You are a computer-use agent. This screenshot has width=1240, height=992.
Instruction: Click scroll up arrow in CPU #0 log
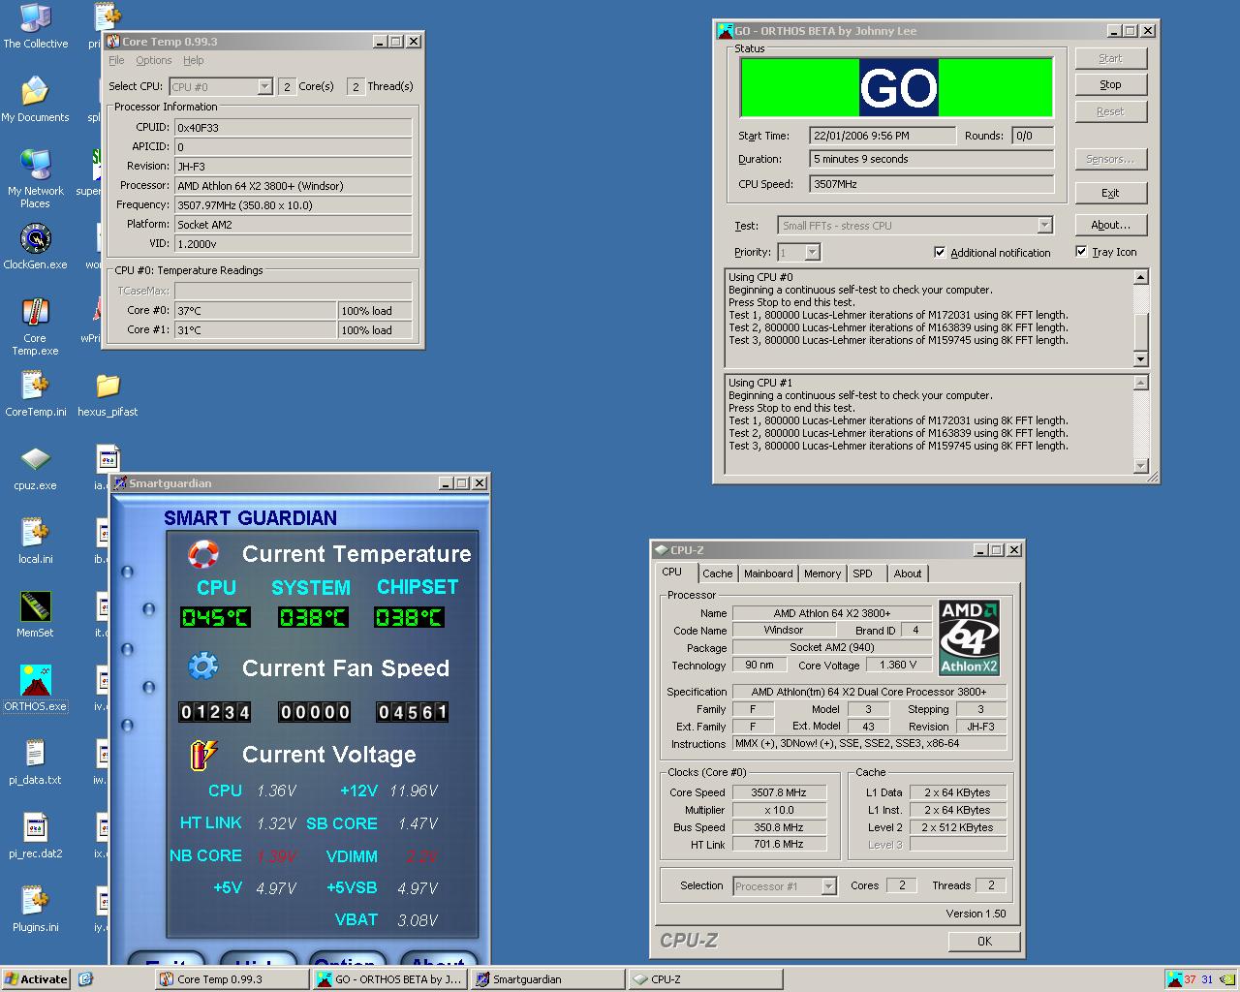(x=1140, y=277)
